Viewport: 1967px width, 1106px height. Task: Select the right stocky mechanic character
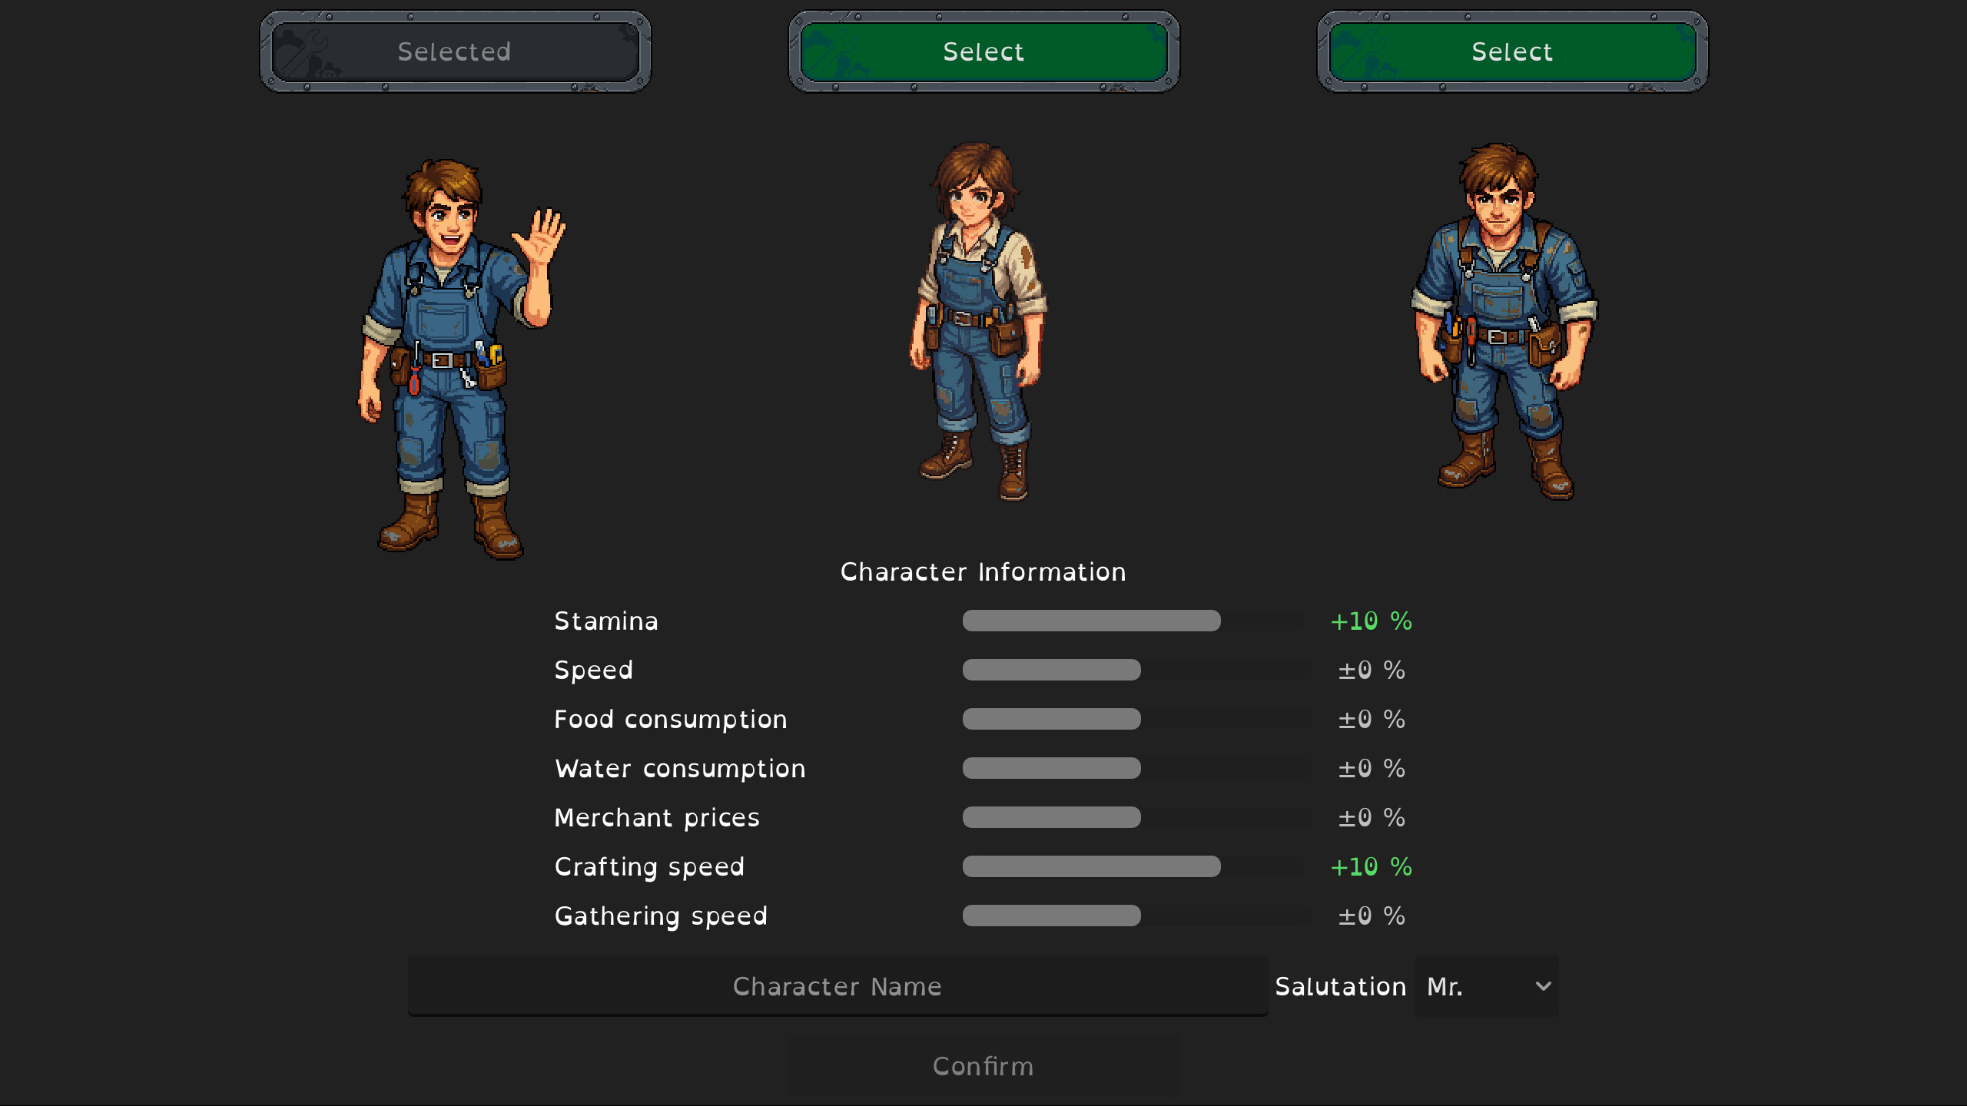1512,51
